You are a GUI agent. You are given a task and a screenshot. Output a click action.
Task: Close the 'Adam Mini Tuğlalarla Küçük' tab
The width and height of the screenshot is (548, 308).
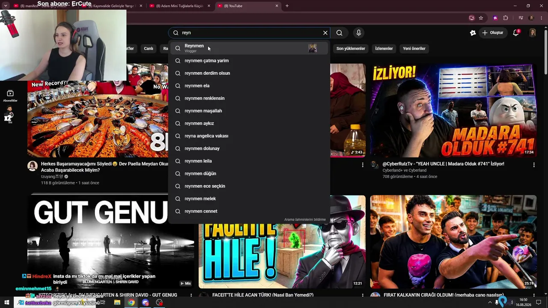(209, 6)
